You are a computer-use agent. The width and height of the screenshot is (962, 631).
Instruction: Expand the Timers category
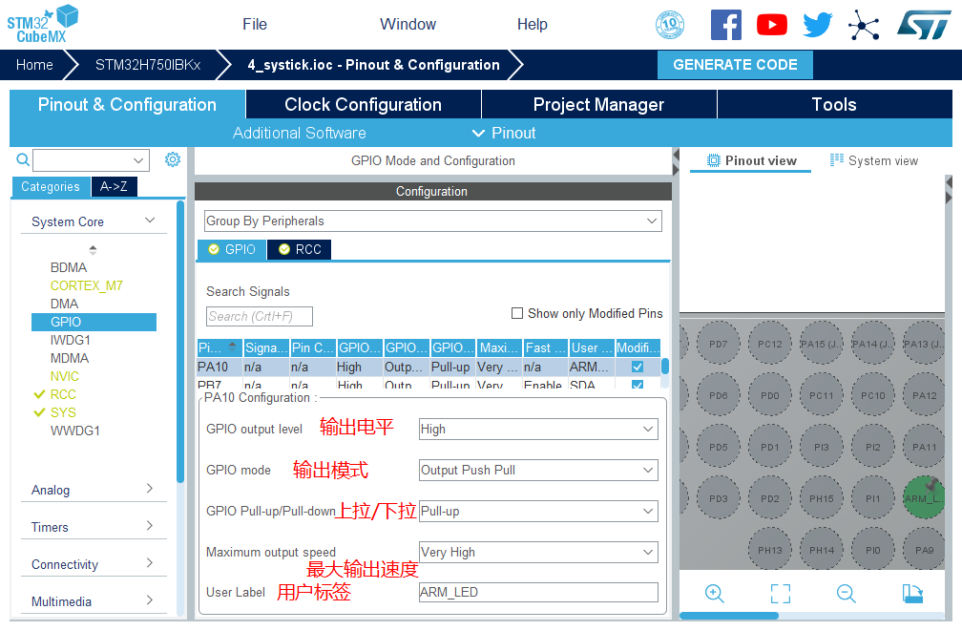pos(93,527)
